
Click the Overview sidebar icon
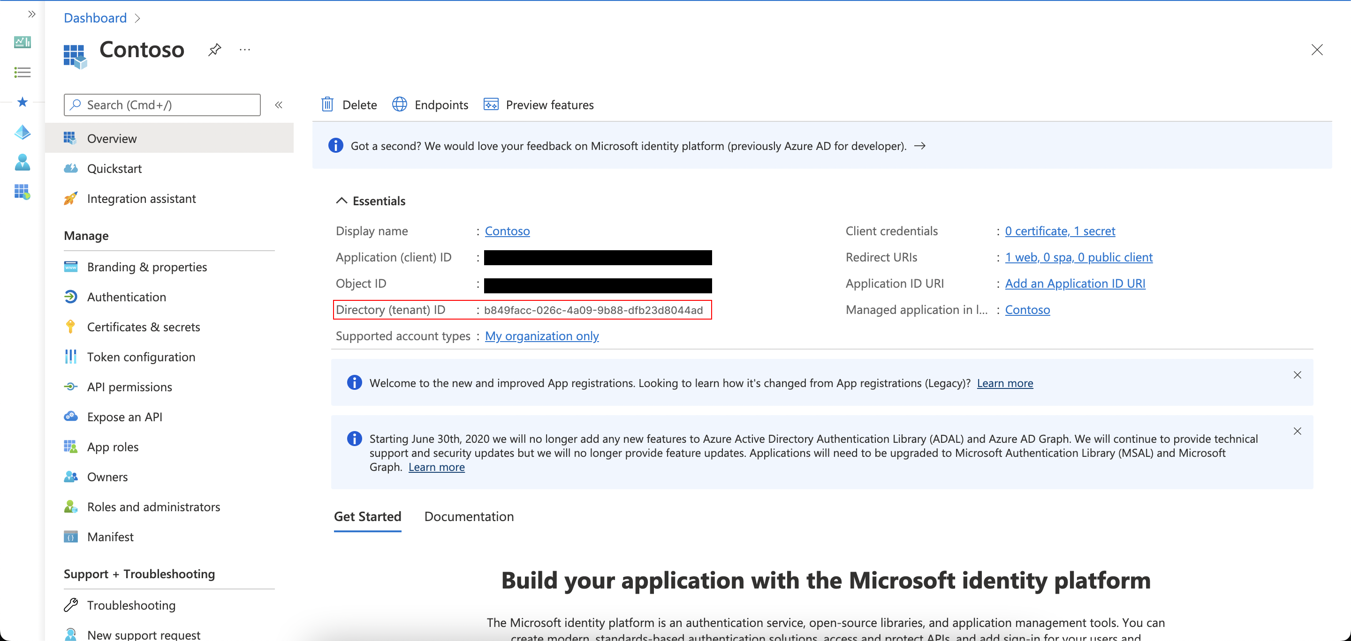[x=72, y=137]
